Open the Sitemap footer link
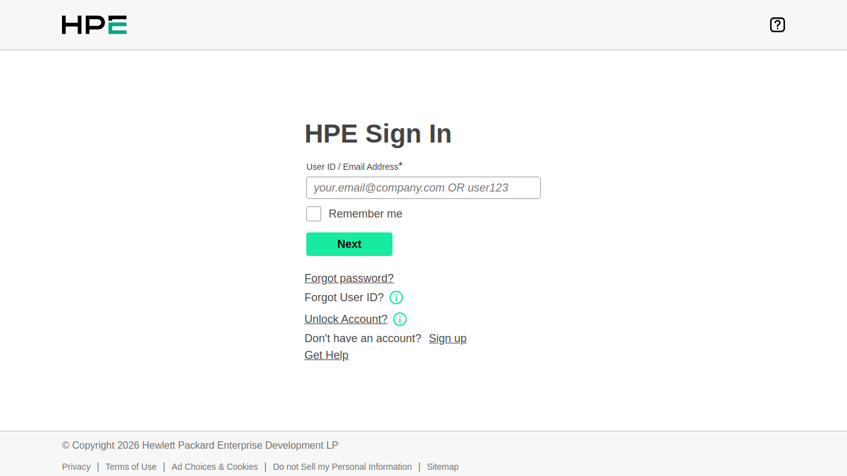847x476 pixels. pos(443,467)
